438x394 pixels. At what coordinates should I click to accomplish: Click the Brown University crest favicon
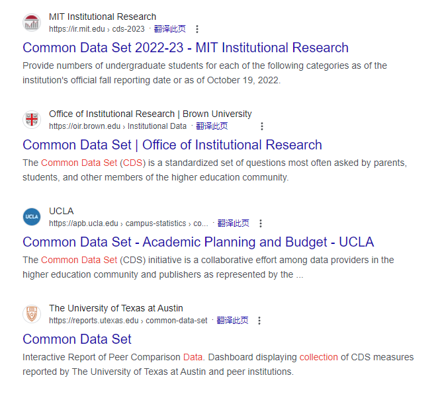coord(32,120)
